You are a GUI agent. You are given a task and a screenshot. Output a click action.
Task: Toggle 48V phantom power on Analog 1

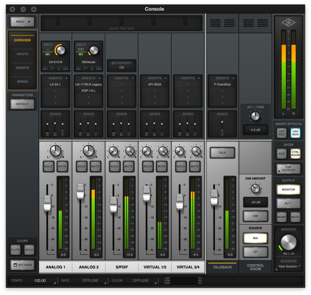click(x=45, y=69)
